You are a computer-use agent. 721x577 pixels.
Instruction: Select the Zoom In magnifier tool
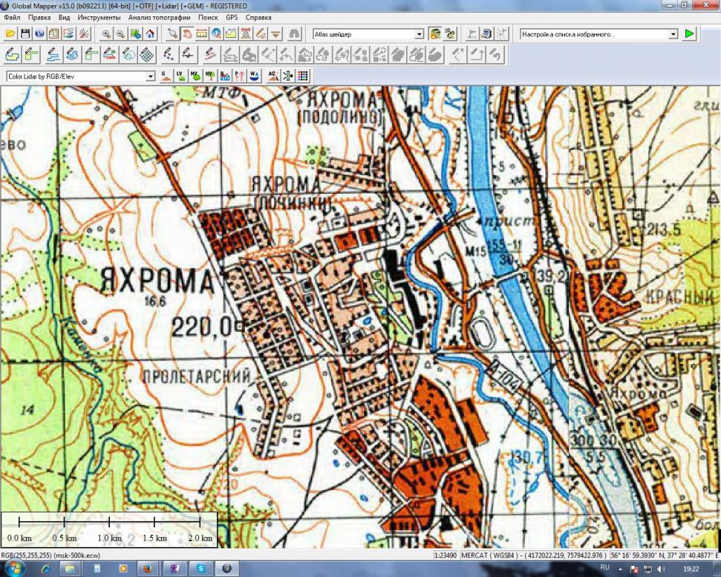coord(106,34)
